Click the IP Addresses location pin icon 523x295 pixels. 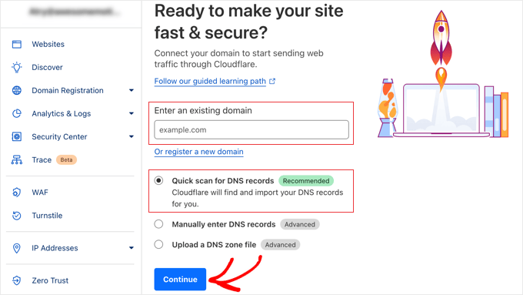point(17,248)
